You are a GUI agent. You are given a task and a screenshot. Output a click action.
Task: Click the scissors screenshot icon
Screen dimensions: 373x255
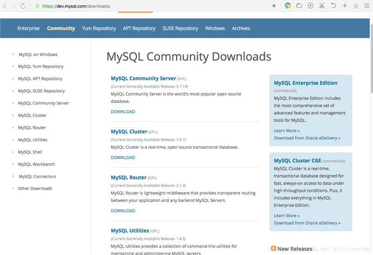pos(322,6)
